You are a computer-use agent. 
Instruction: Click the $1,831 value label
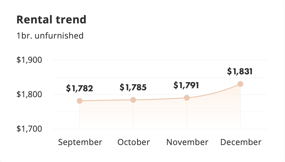tap(240, 71)
